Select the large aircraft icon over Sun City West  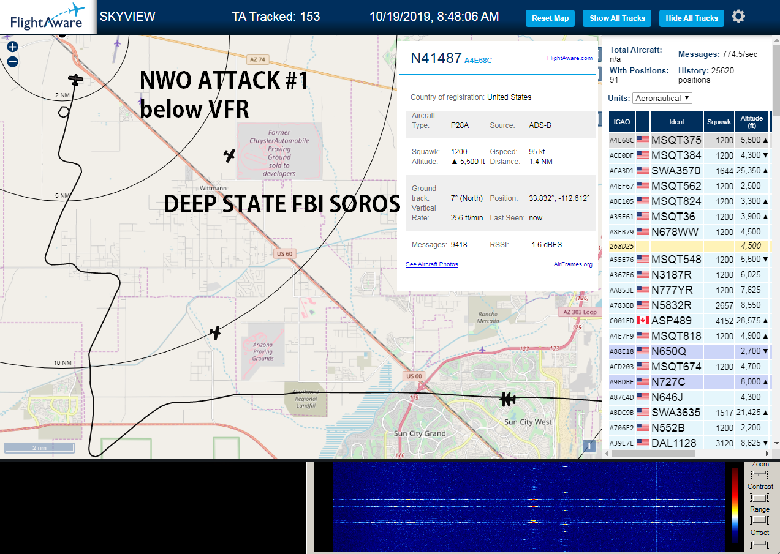point(507,399)
